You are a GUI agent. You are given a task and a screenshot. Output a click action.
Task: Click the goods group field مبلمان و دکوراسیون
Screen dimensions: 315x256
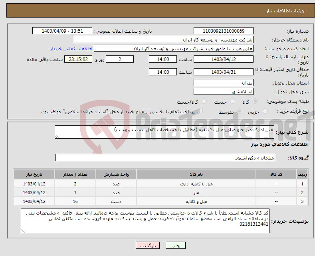165,158
